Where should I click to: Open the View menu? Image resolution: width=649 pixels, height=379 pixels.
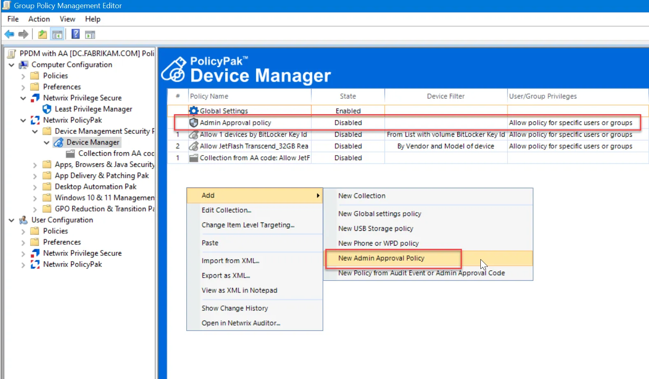click(67, 19)
